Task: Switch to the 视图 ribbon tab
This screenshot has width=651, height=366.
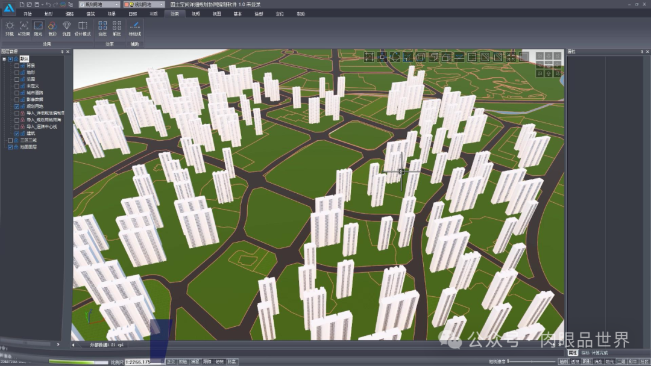Action: [217, 14]
